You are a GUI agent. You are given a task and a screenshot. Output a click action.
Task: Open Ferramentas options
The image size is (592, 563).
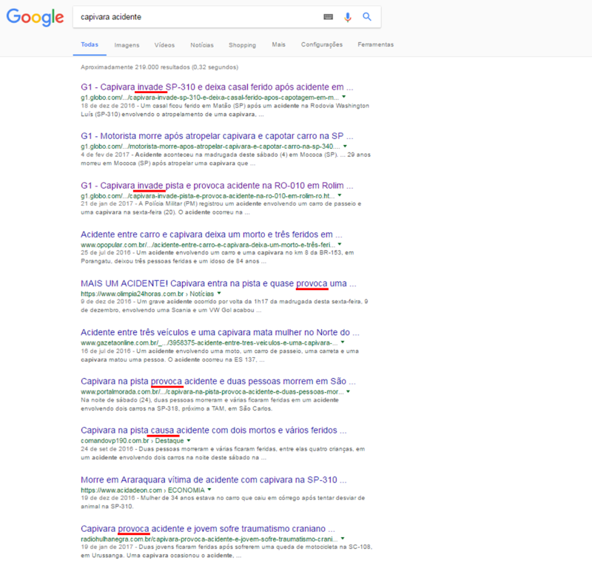[x=376, y=44]
